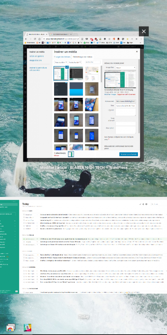Image resolution: width=167 pixels, height=335 pixels.
Task: Uncheck the selected screenshot thumbnail checkmark
Action: [x=67, y=67]
